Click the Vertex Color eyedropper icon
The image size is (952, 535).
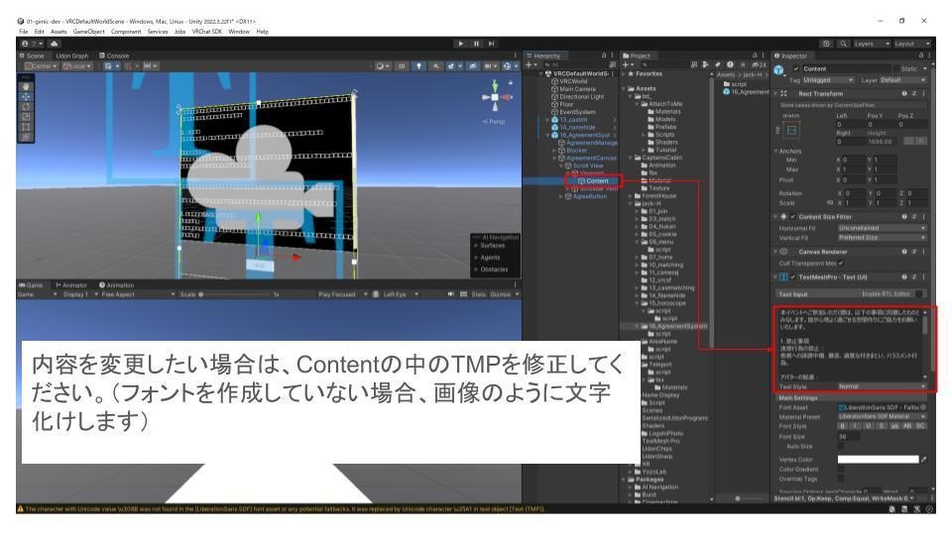(x=924, y=459)
